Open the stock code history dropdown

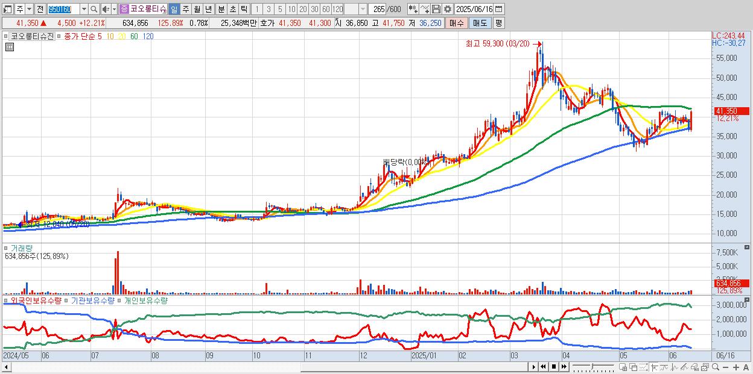click(x=84, y=9)
